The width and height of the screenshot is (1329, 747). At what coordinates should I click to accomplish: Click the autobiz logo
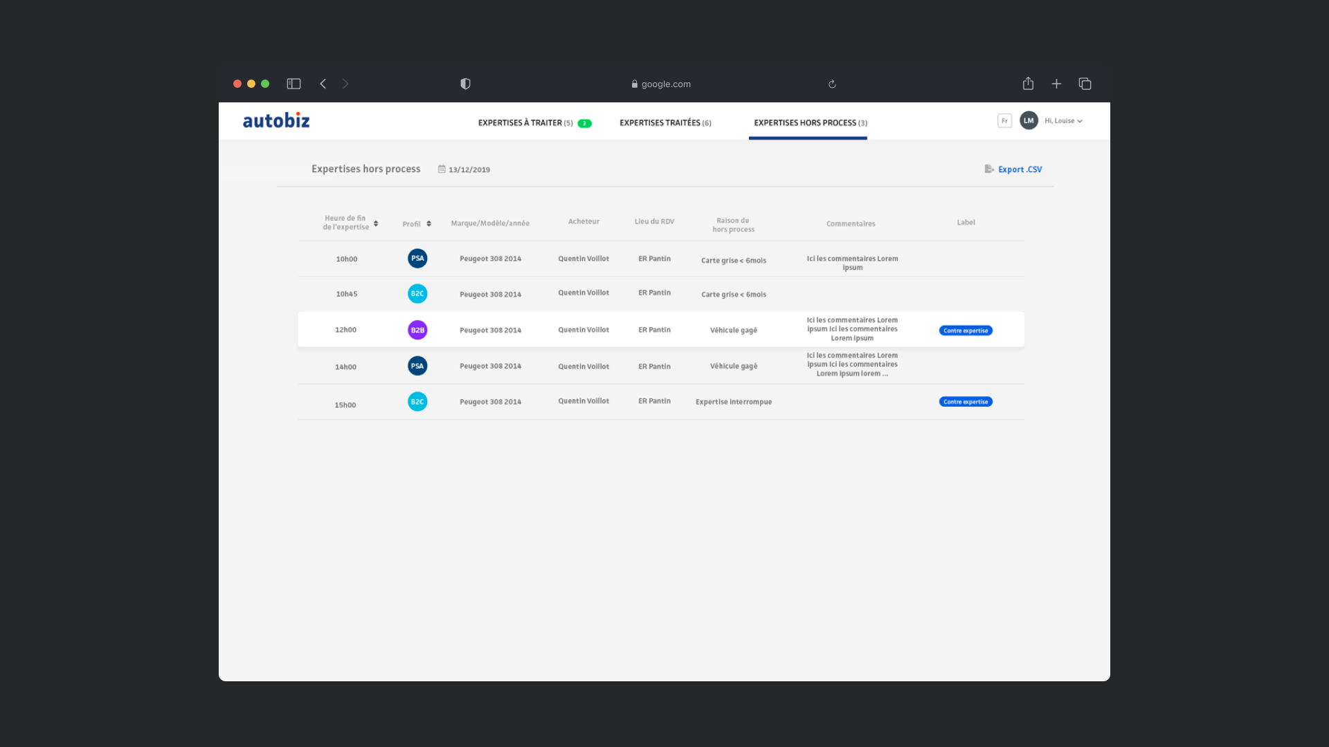(x=276, y=121)
